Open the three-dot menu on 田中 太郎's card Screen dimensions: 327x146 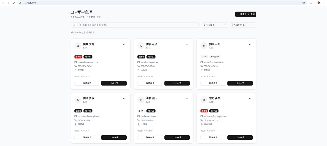click(x=124, y=45)
